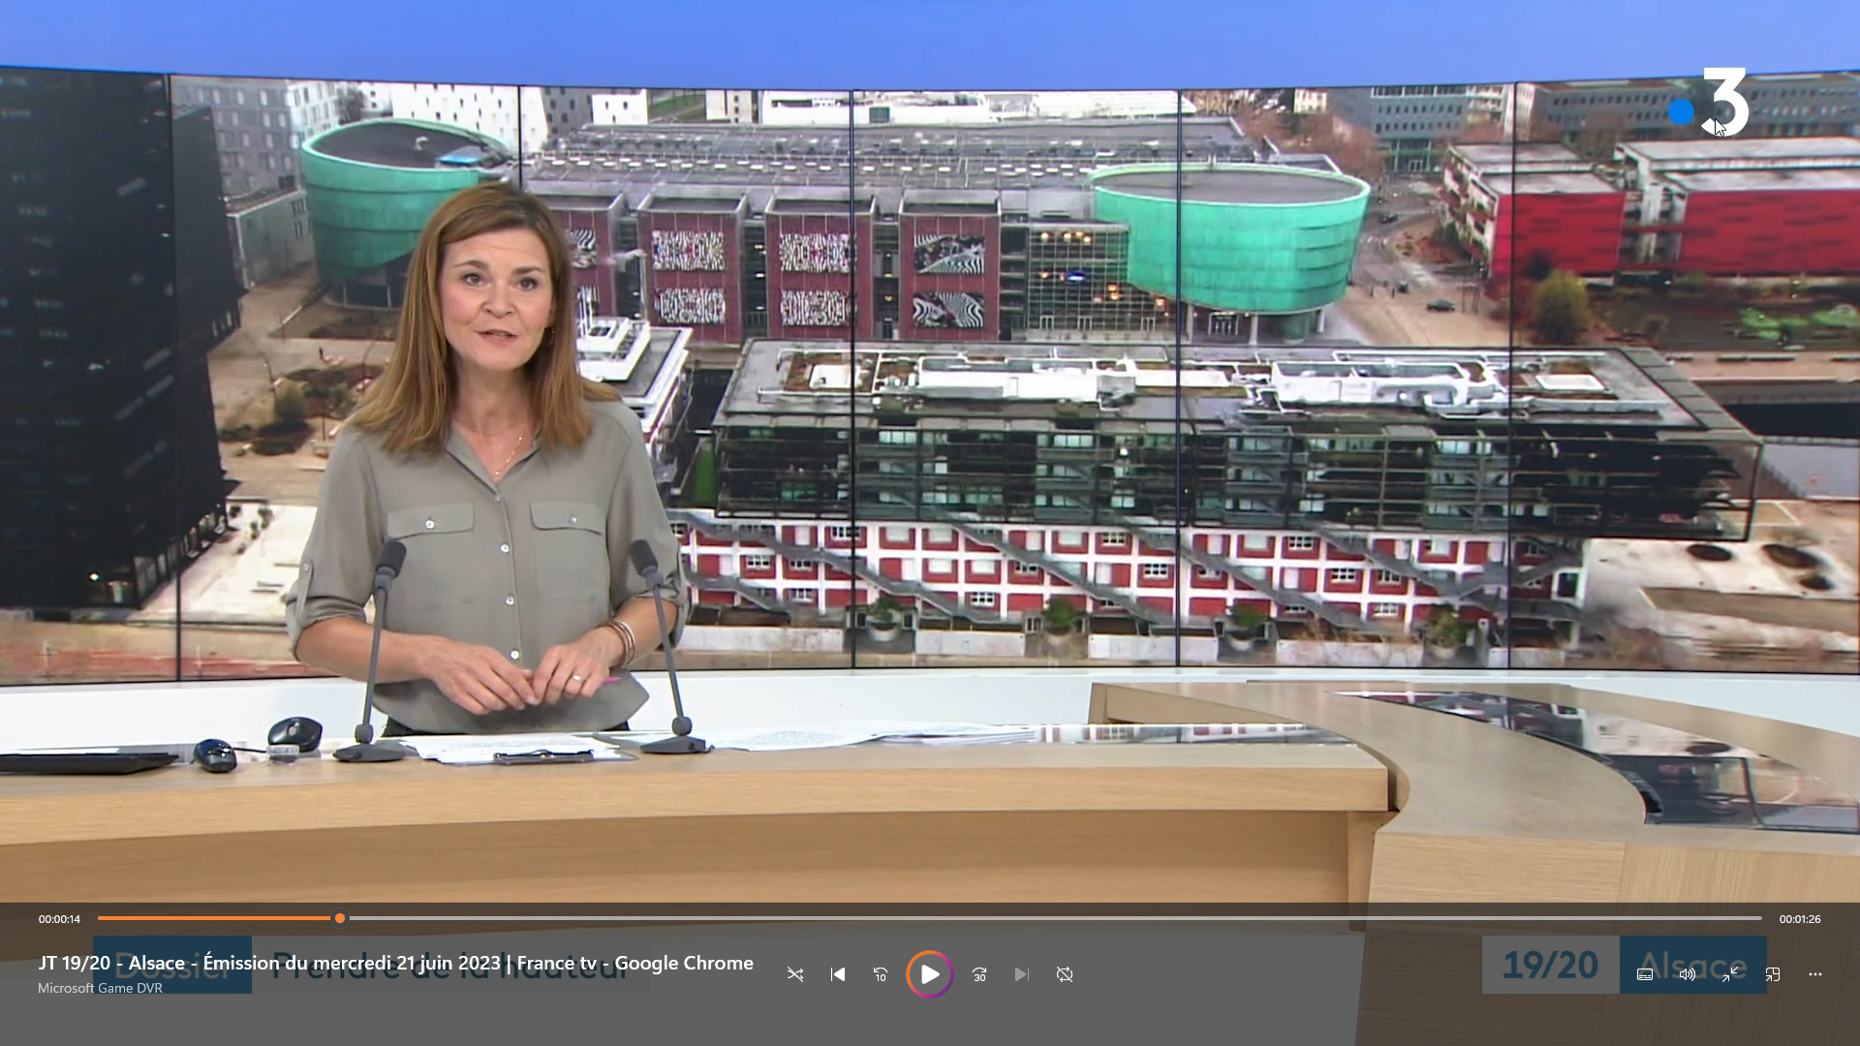The height and width of the screenshot is (1046, 1860).
Task: Exit full screen mode
Action: 1730,974
